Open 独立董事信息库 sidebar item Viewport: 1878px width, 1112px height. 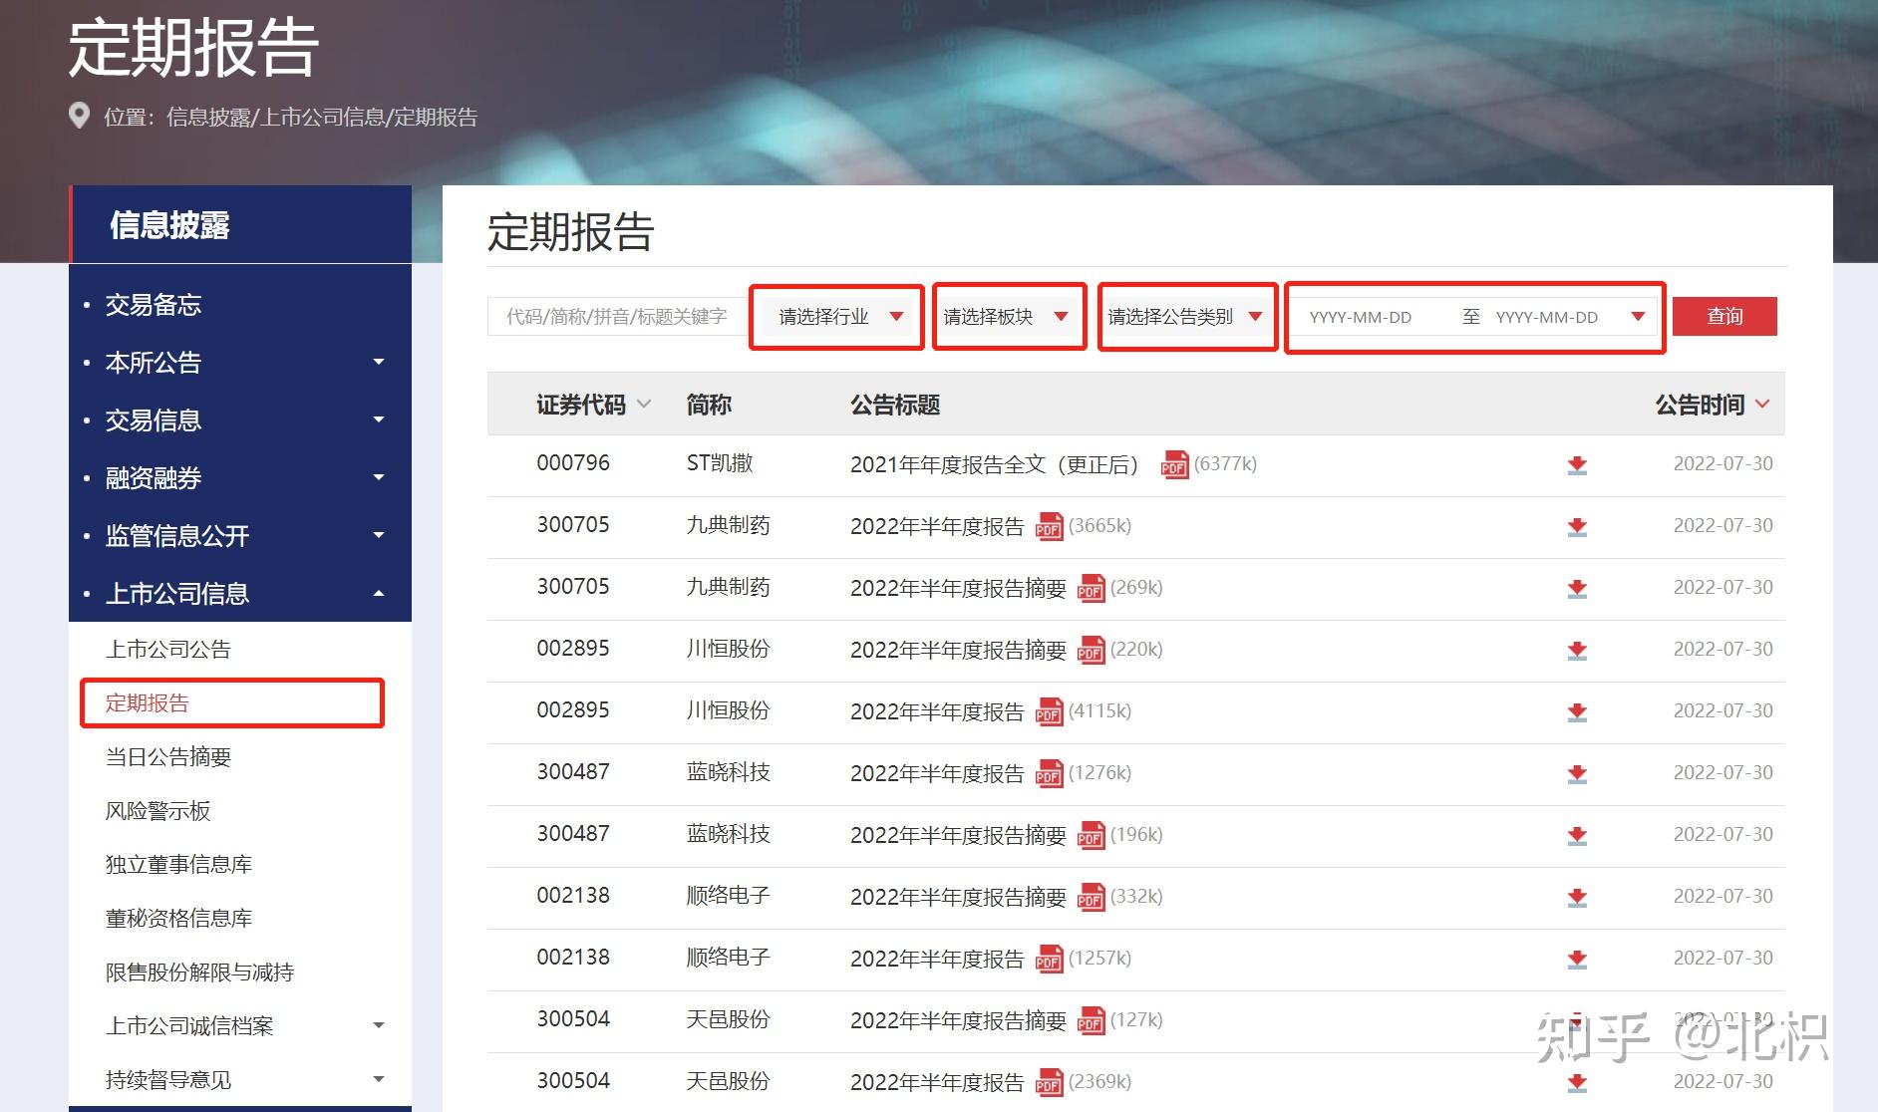coord(178,864)
